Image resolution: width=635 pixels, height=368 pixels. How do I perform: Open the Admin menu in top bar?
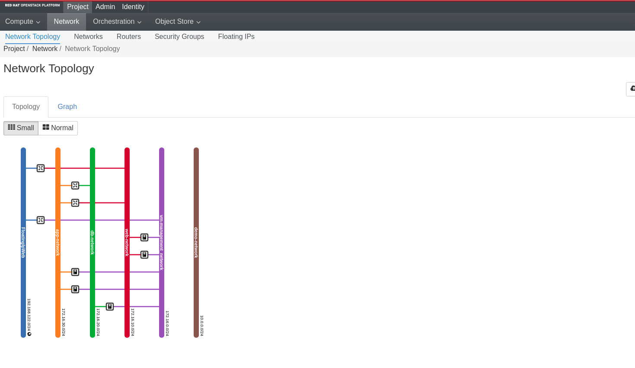coord(105,7)
